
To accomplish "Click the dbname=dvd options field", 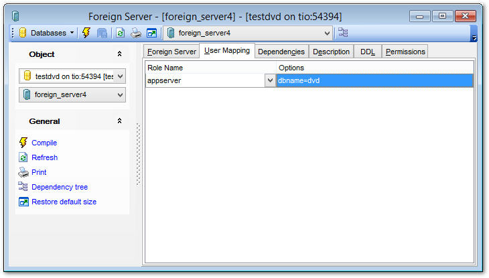I will pyautogui.click(x=375, y=80).
